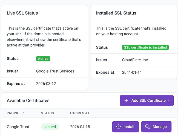Click the 2026-04-15 expiry date
Screen dimensions: 178x137
(x=80, y=127)
